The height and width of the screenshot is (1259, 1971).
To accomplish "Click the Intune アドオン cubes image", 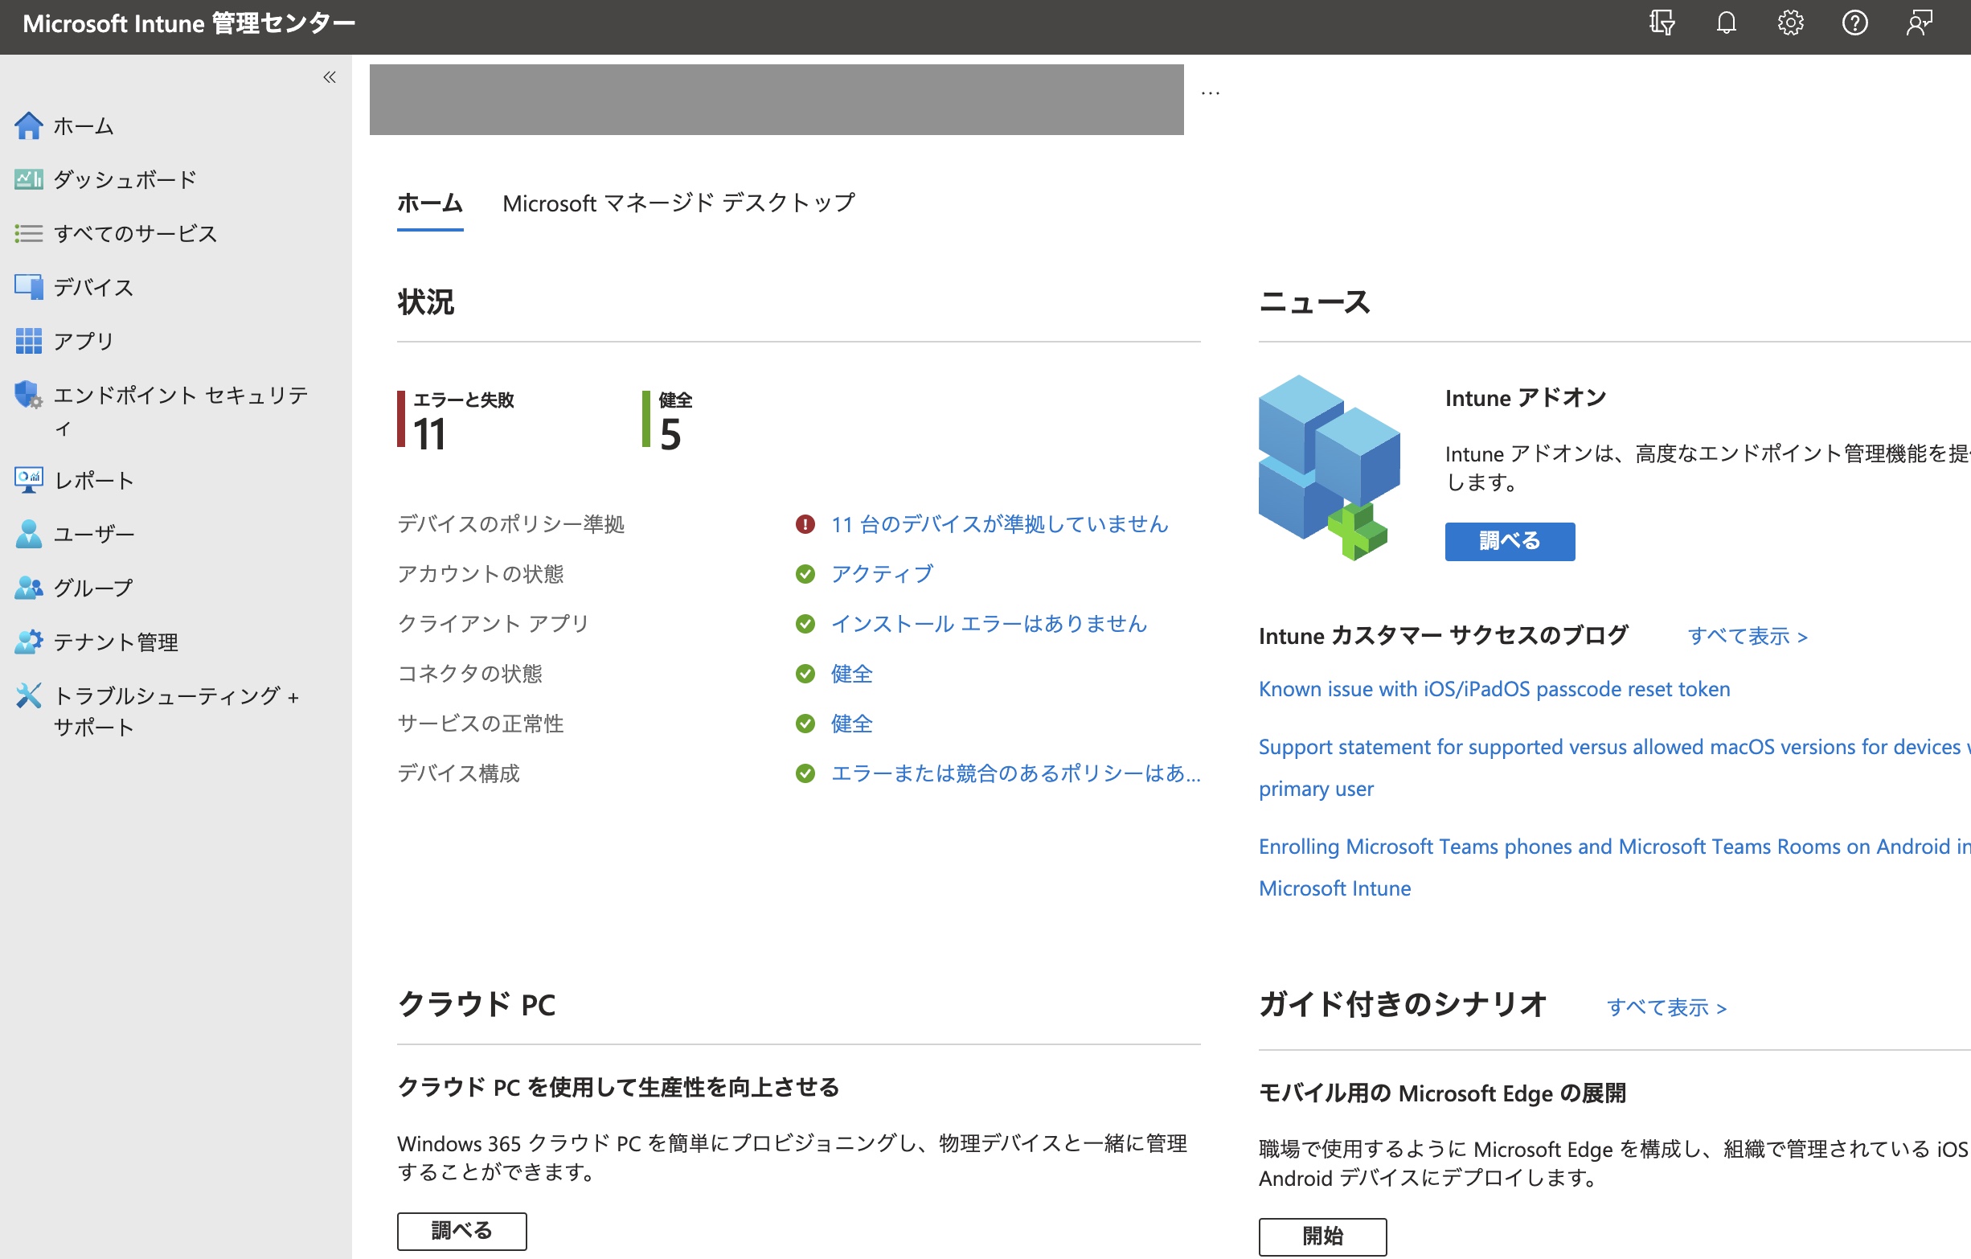I will click(1329, 467).
